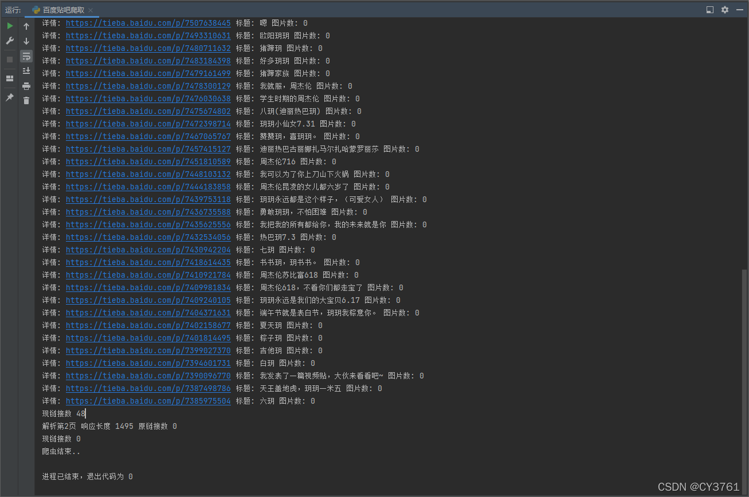Viewport: 749px width, 497px height.
Task: Click the title 我就服,周杰伦
Action: 285,86
